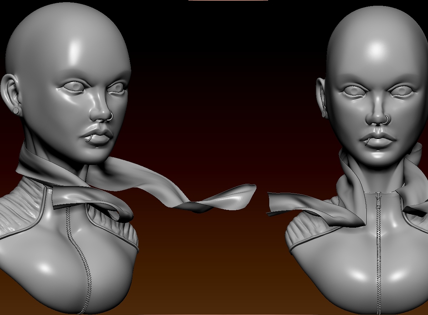Click the zipper pull on the right bust's collar
The image size is (428, 315).
coord(378,201)
